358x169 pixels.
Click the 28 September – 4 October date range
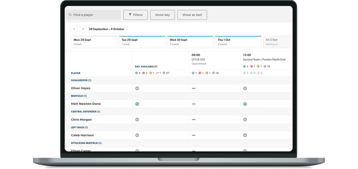[107, 29]
